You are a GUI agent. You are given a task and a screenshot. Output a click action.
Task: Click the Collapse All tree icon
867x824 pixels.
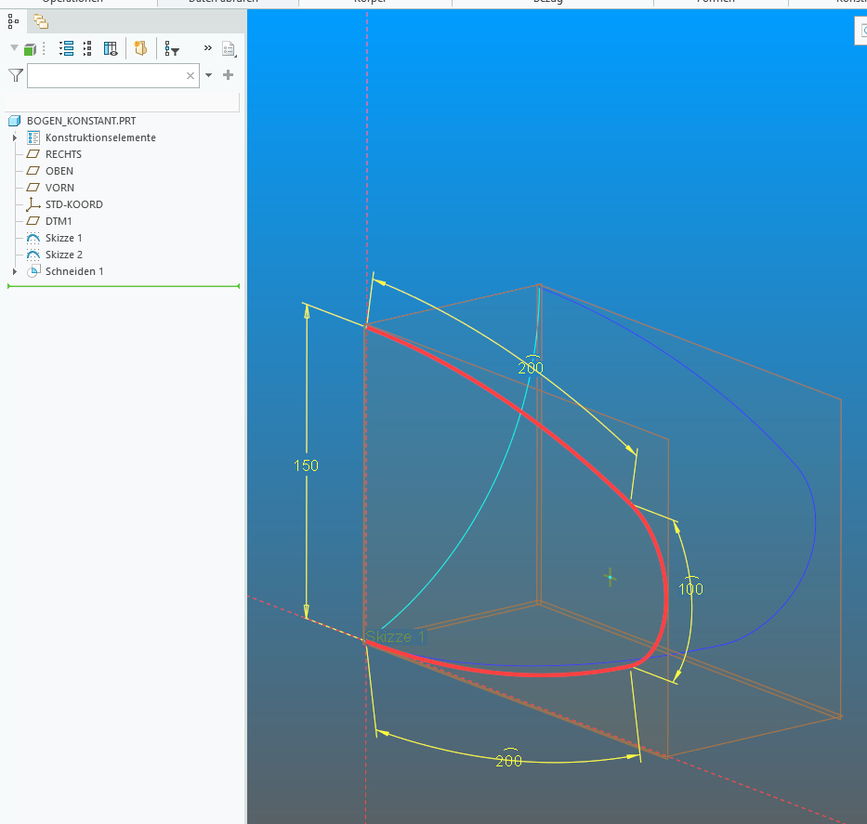pos(87,48)
